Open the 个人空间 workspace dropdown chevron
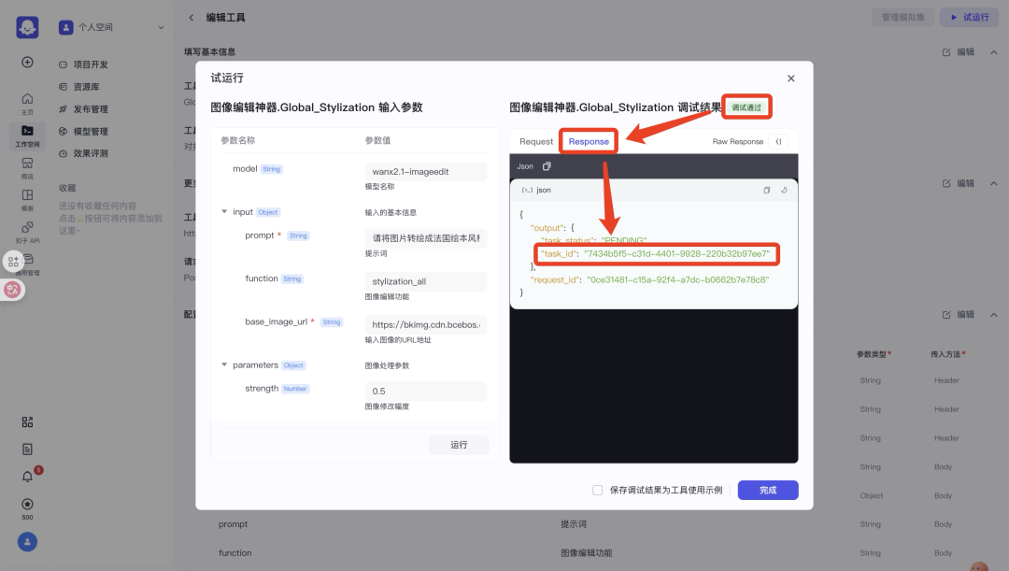This screenshot has width=1009, height=571. click(161, 28)
